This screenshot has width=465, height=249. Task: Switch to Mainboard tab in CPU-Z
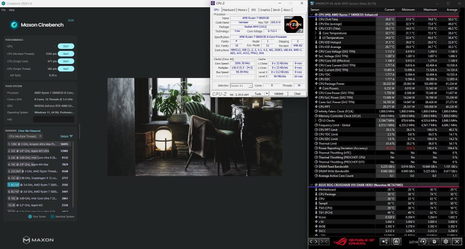click(x=229, y=10)
